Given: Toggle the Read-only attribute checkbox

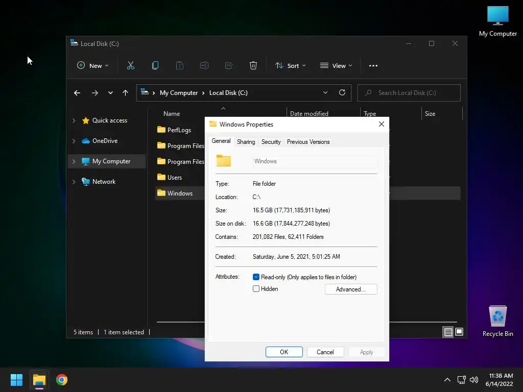Looking at the screenshot, I should tap(256, 277).
